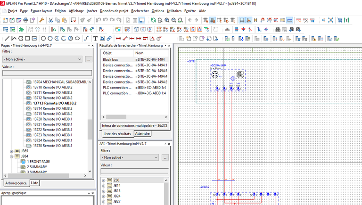The image size is (362, 205).
Task: Open the wrench settings tool
Action: pyautogui.click(x=41, y=20)
